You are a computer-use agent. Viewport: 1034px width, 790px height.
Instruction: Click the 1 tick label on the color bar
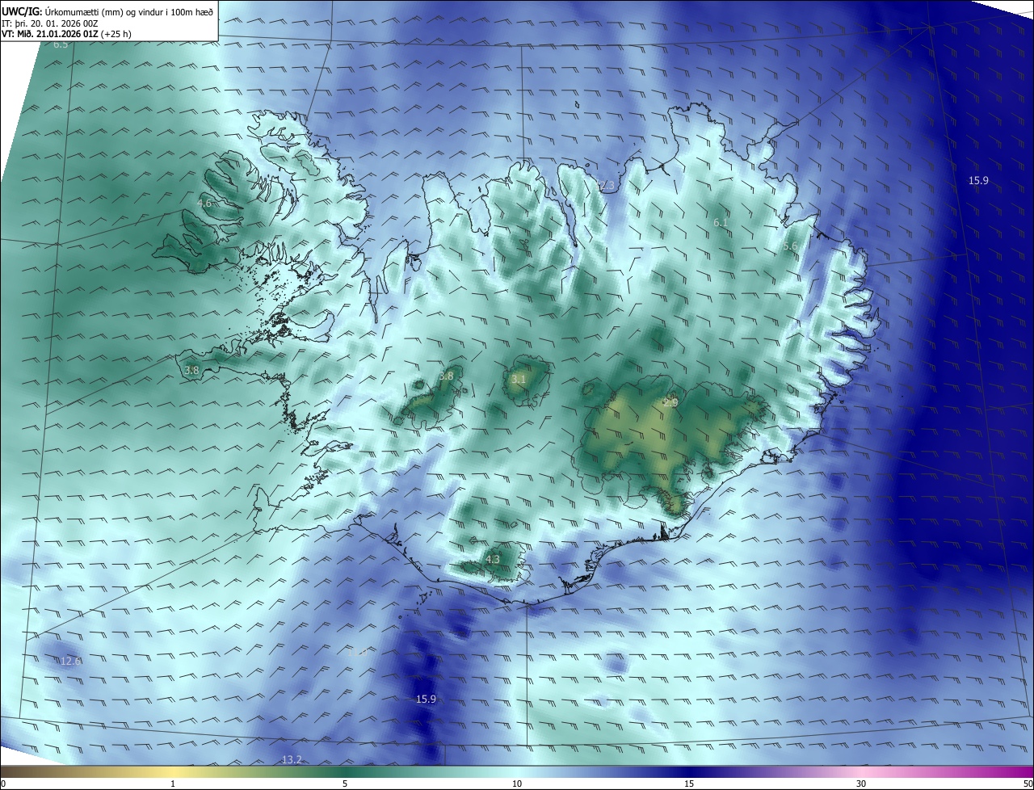[x=173, y=784]
